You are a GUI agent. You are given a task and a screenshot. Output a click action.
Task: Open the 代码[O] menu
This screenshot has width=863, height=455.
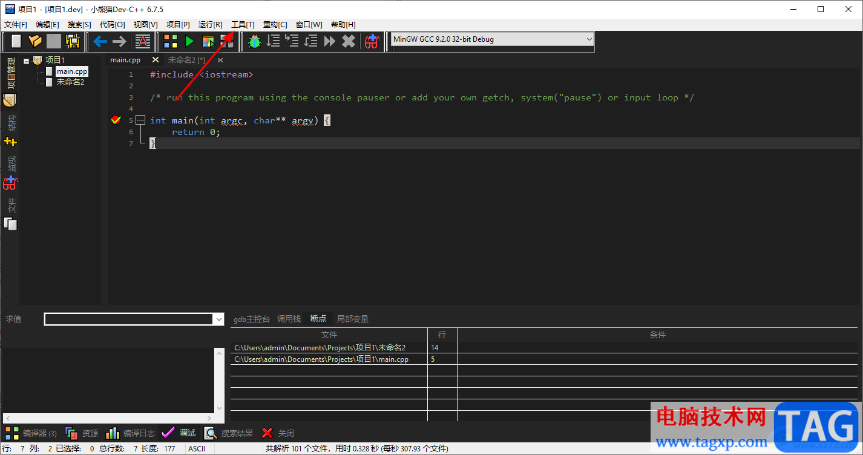point(112,25)
